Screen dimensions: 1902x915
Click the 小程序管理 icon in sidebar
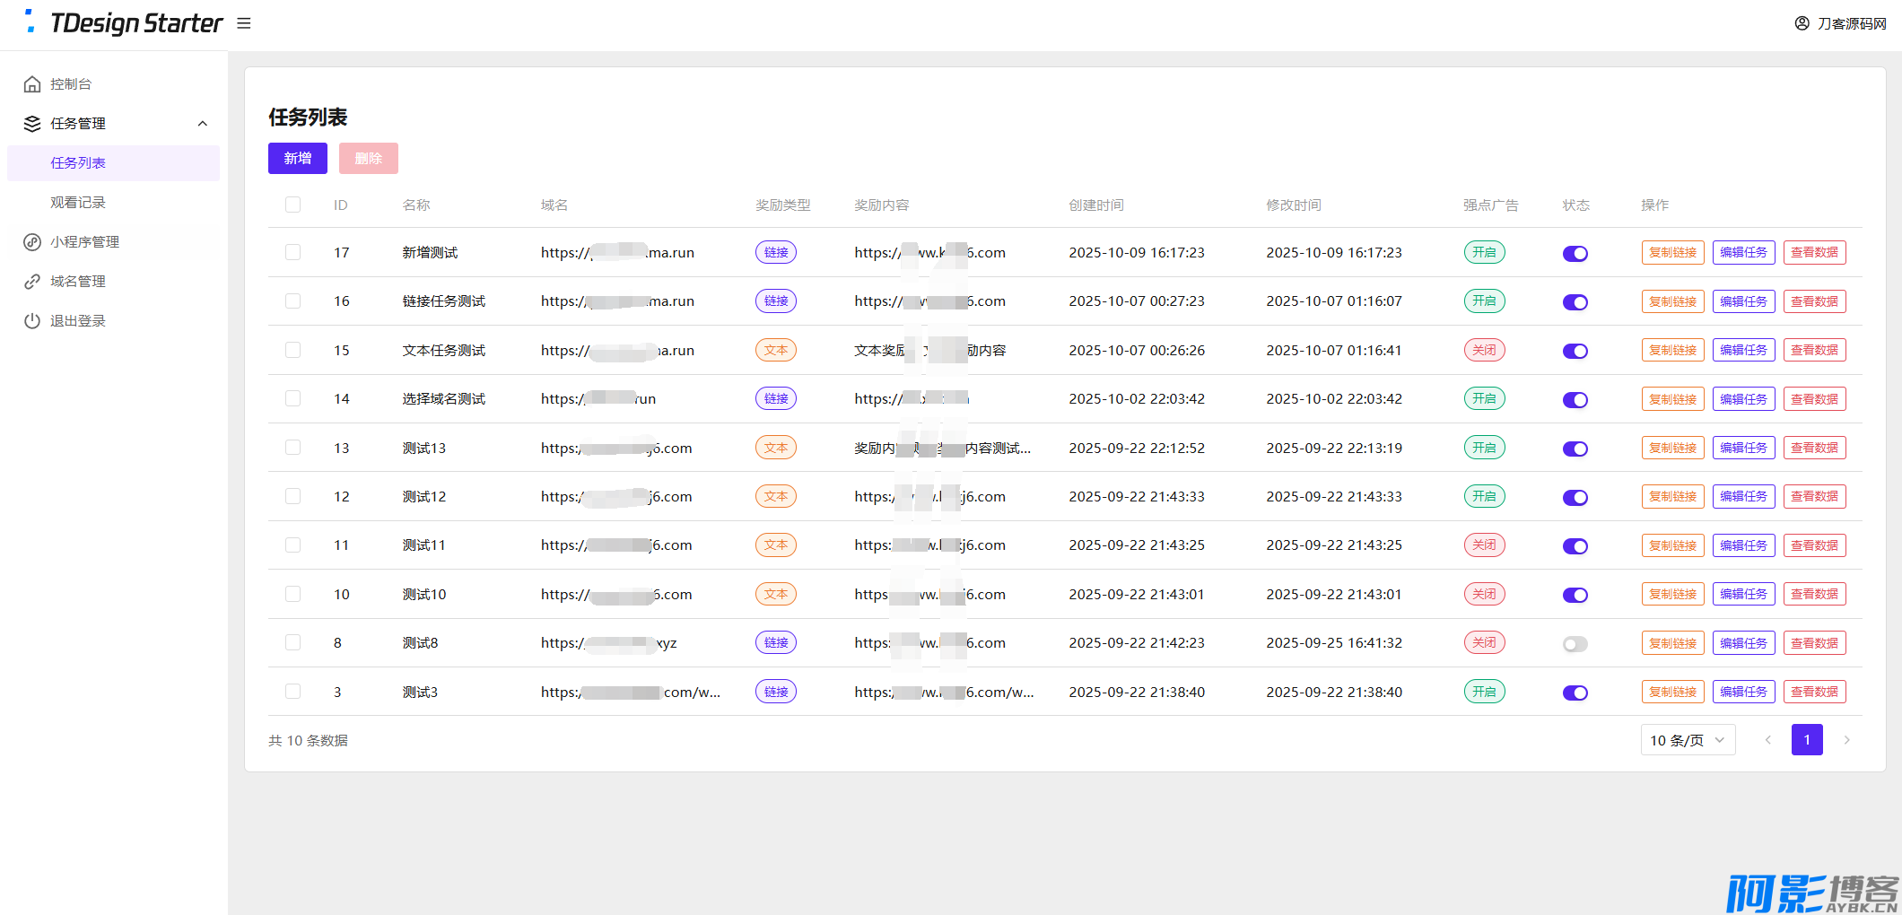point(32,242)
